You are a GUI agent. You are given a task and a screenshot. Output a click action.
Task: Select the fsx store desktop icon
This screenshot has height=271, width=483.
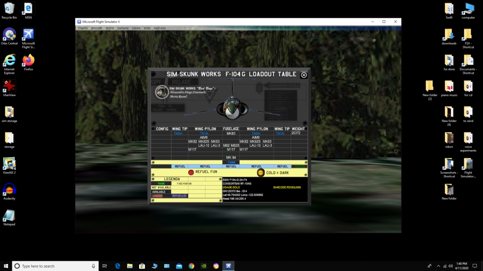(449, 63)
